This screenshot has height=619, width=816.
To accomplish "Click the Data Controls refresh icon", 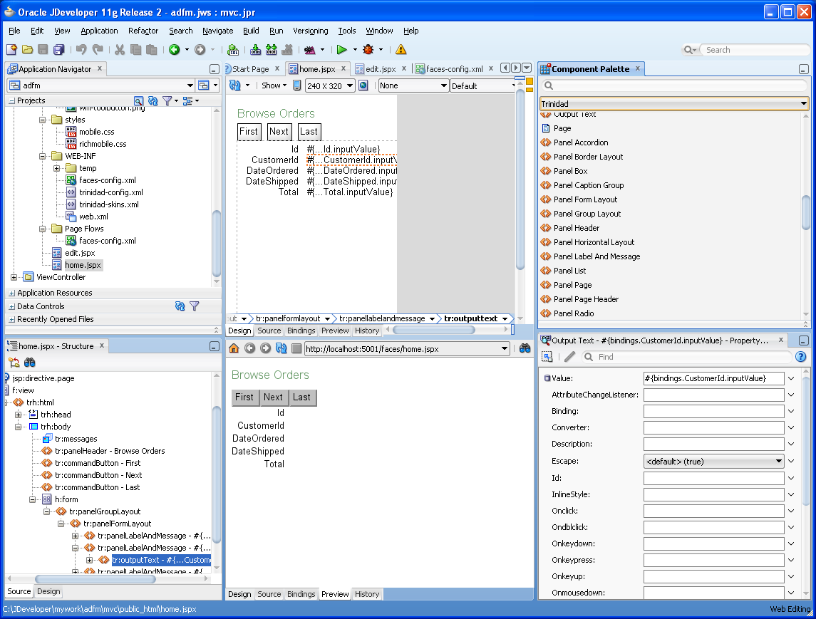I will coord(180,306).
